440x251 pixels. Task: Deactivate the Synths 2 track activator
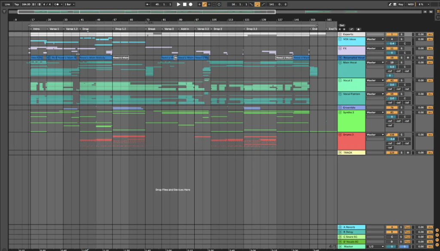391,112
